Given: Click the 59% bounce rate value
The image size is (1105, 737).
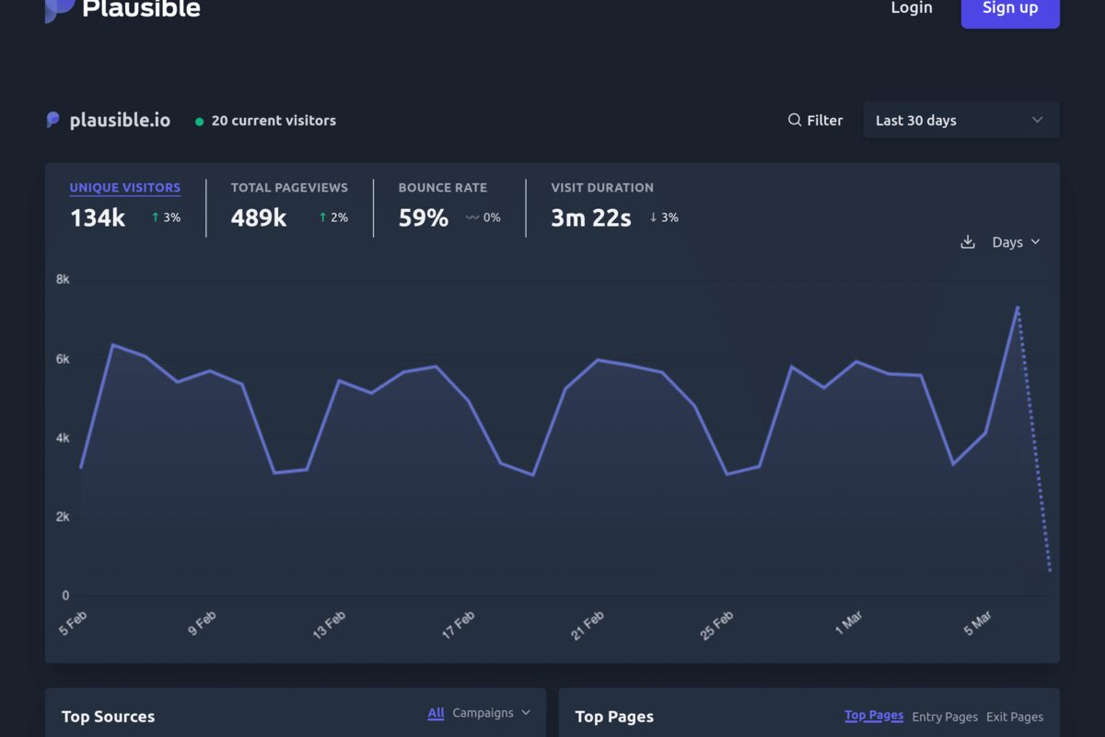Looking at the screenshot, I should tap(424, 217).
